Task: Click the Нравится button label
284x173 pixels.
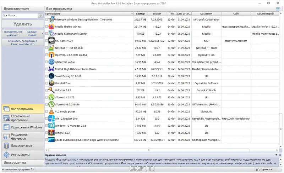Action: tap(267, 169)
